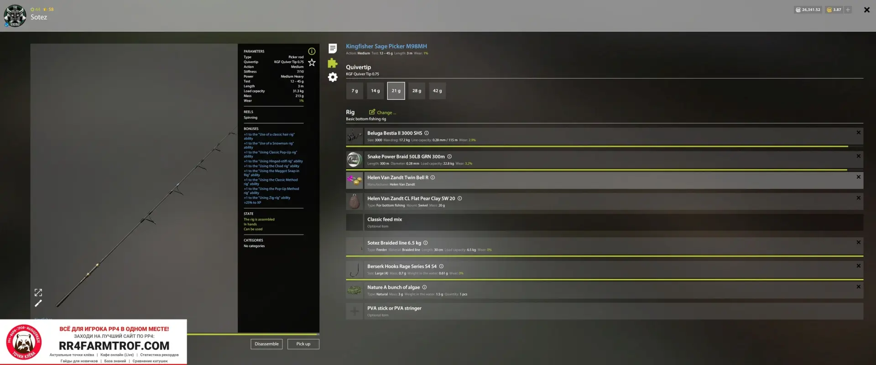Remove the Sotez Braided line leader
This screenshot has height=365, width=876.
coord(858,242)
